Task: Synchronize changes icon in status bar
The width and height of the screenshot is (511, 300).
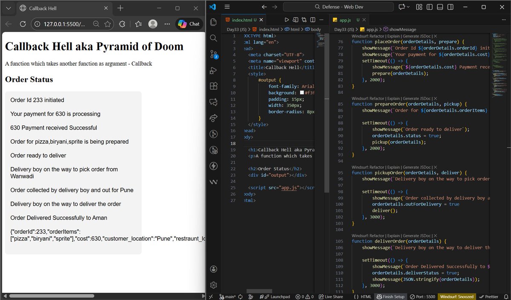Action: [x=240, y=297]
